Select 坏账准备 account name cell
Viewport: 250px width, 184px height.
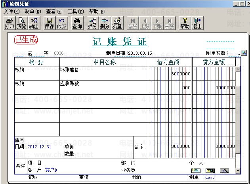point(104,74)
